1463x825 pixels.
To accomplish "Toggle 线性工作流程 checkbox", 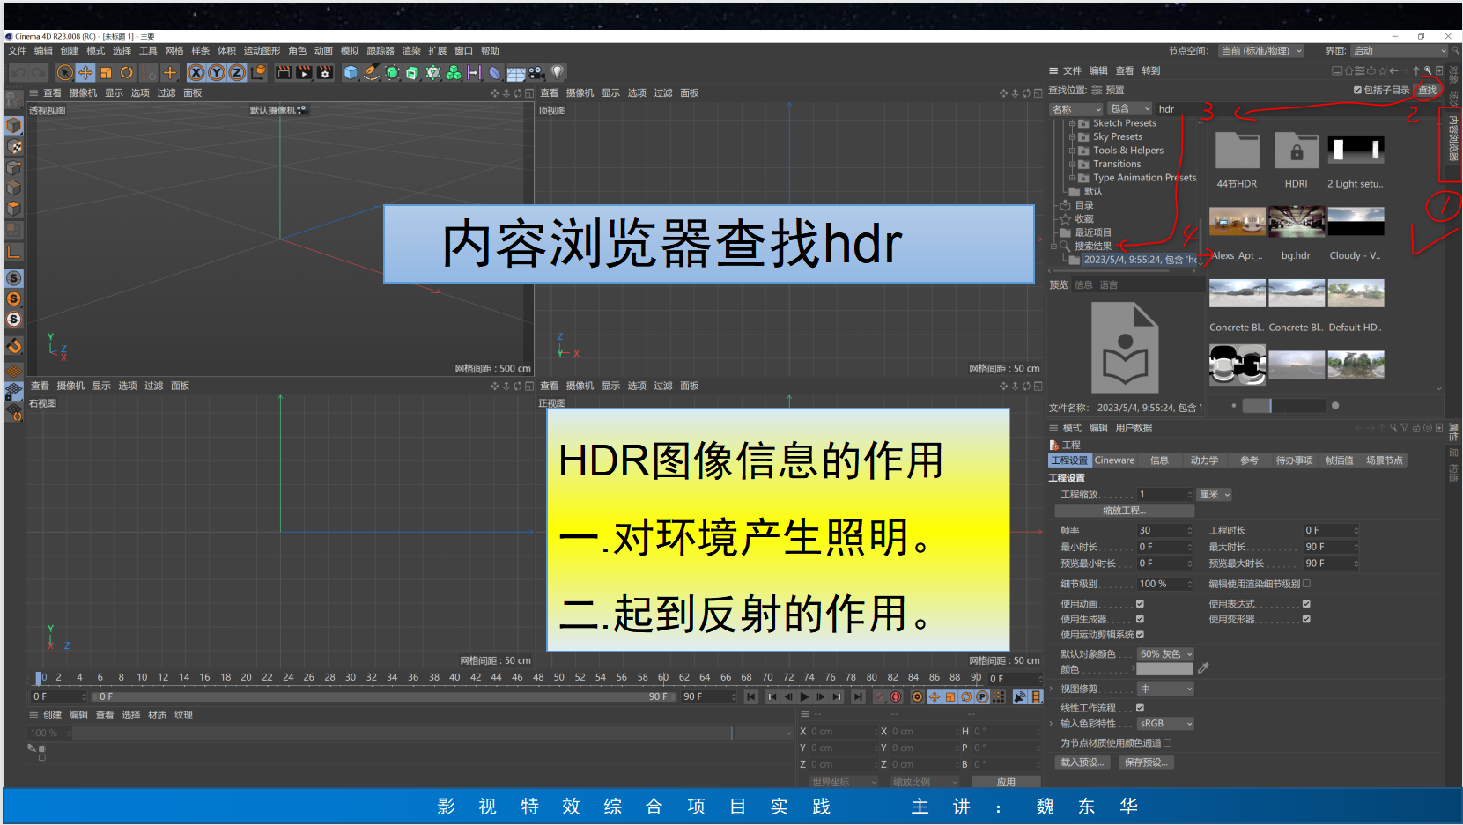I will coord(1140,708).
